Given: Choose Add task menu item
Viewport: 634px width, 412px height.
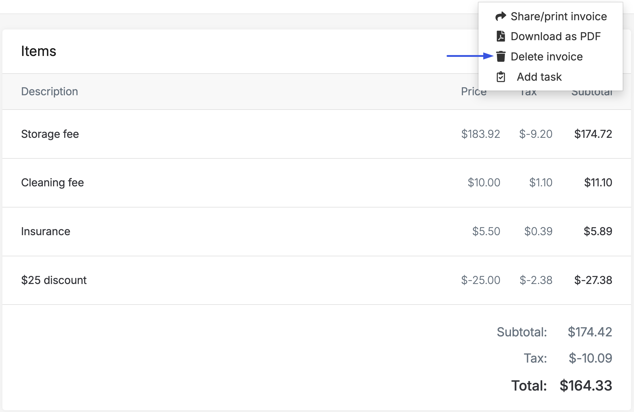Looking at the screenshot, I should pos(539,77).
